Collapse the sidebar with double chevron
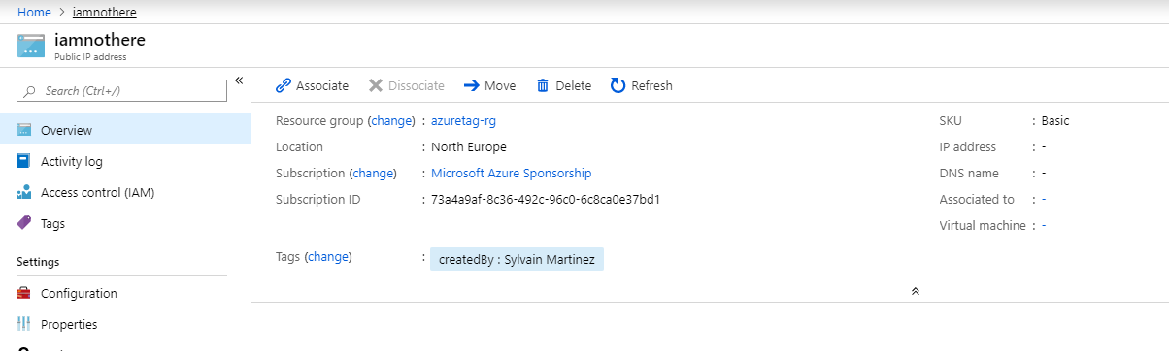 pos(239,80)
